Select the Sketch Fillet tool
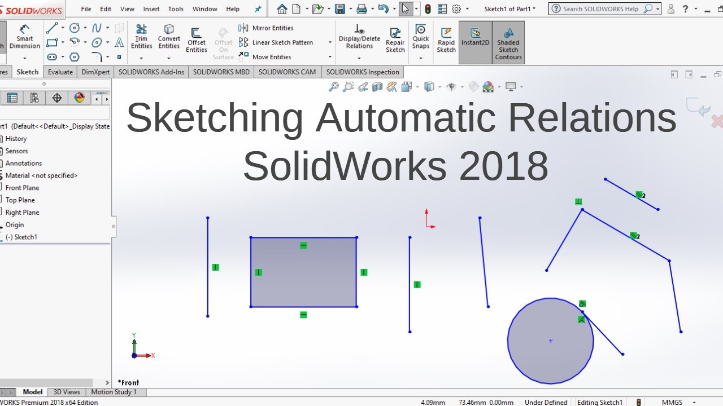 point(97,57)
